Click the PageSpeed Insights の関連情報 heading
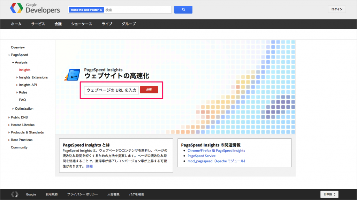357x200 pixels. (211, 145)
